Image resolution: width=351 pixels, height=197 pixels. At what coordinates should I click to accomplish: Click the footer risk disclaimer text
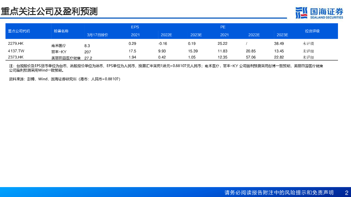(279, 193)
